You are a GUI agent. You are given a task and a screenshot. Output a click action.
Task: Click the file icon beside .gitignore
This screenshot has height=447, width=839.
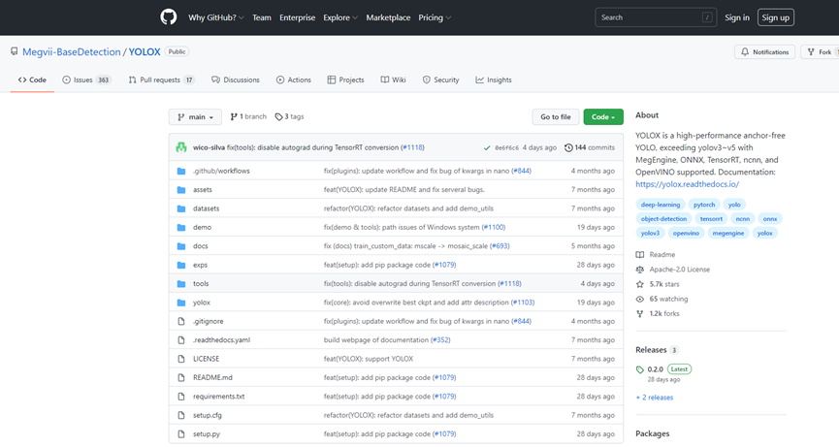[x=181, y=321]
